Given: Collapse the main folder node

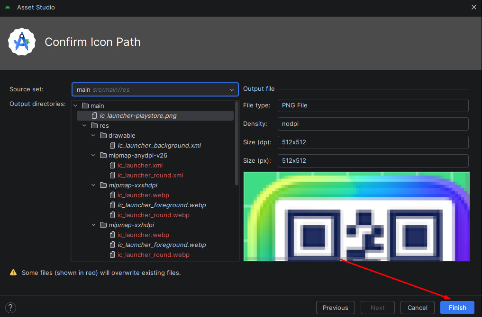Looking at the screenshot, I should point(76,106).
